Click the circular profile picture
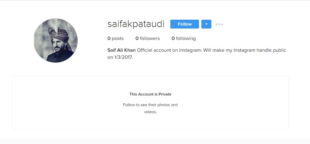 [56, 41]
